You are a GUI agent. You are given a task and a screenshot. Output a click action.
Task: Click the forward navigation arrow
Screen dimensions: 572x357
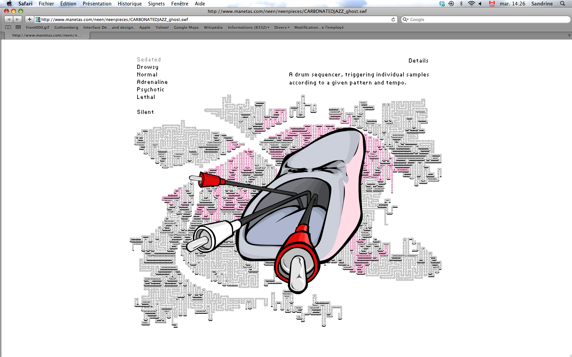coord(18,19)
